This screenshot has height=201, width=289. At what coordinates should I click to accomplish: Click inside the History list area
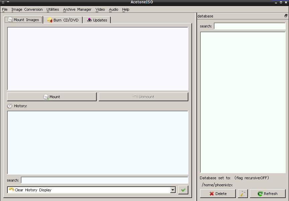[98, 142]
